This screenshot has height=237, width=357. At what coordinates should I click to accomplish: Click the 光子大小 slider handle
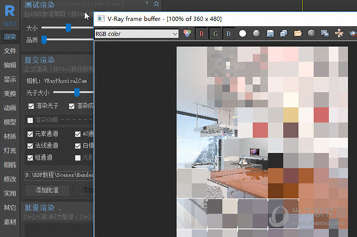[77, 93]
